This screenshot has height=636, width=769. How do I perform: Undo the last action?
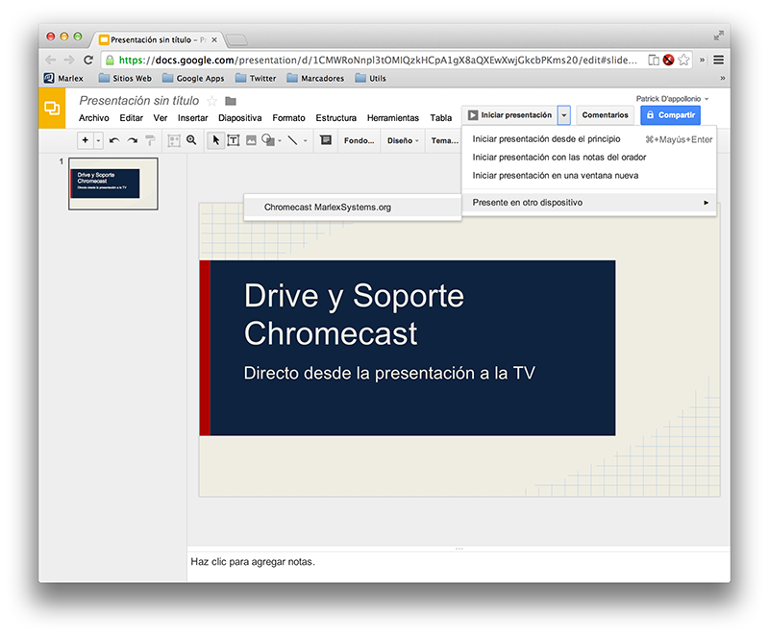[x=114, y=140]
